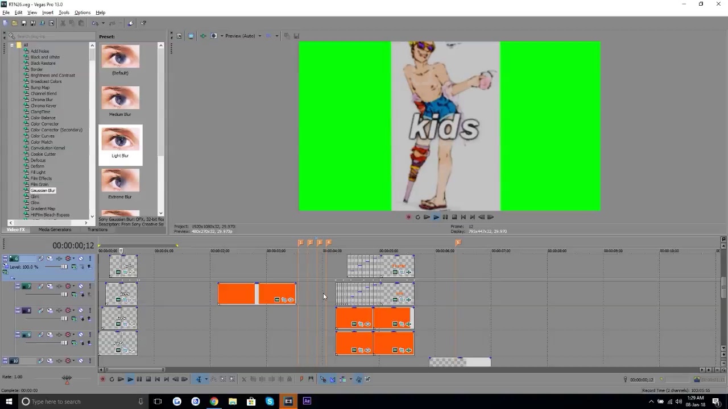Select the Normal Edit tool in the timeline toolbar

[x=198, y=379]
